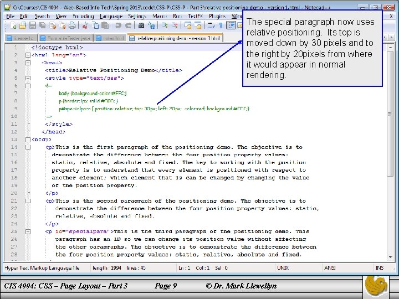Image resolution: width=399 pixels, height=299 pixels.
Task: Collapse the html fold on line 2
Action: pyautogui.click(x=28, y=55)
